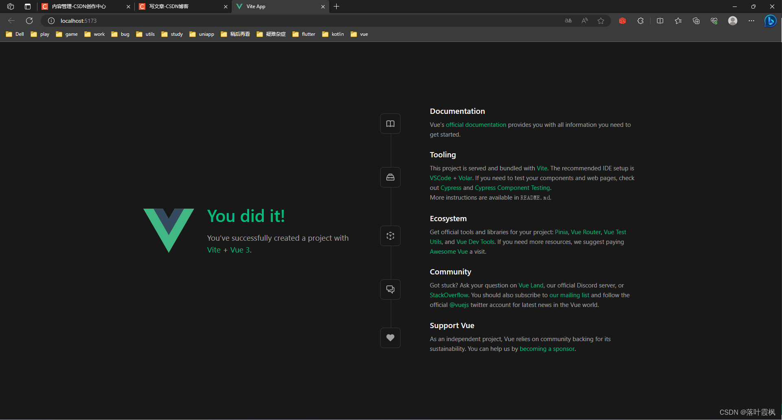Open the Vue Dev Tools link
This screenshot has height=420, width=782.
(475, 242)
